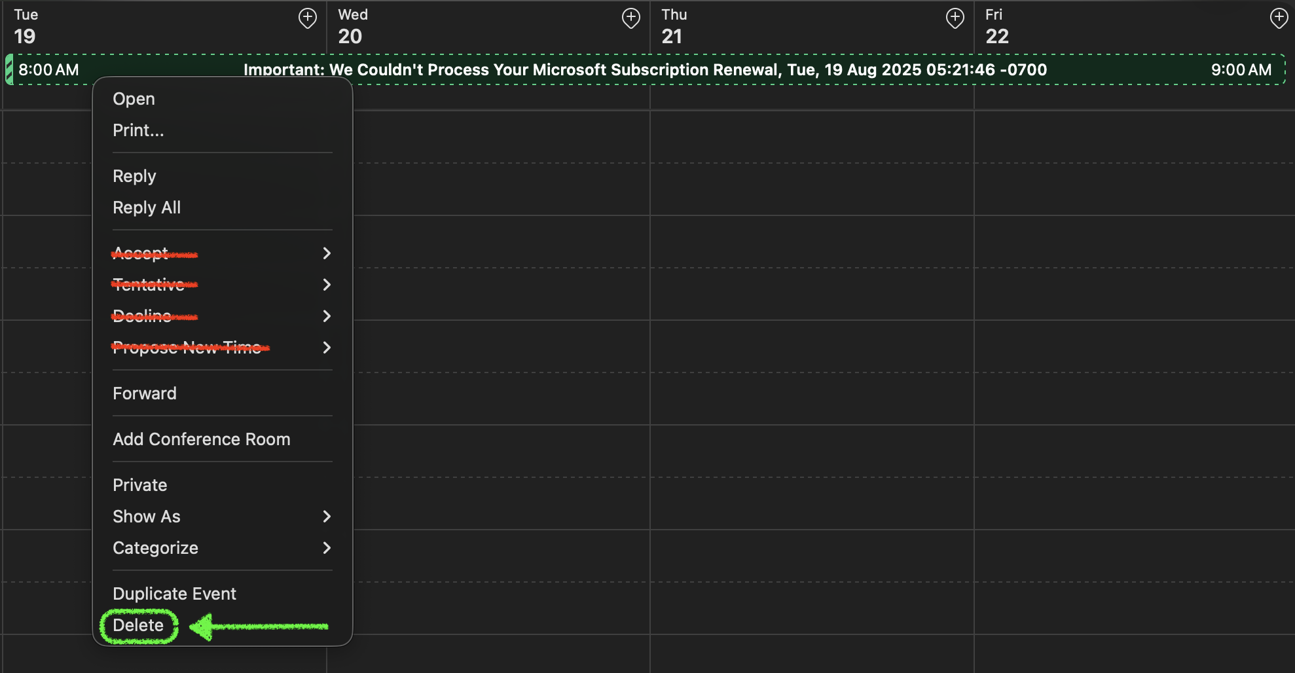Mark the event as Private

[x=223, y=485]
